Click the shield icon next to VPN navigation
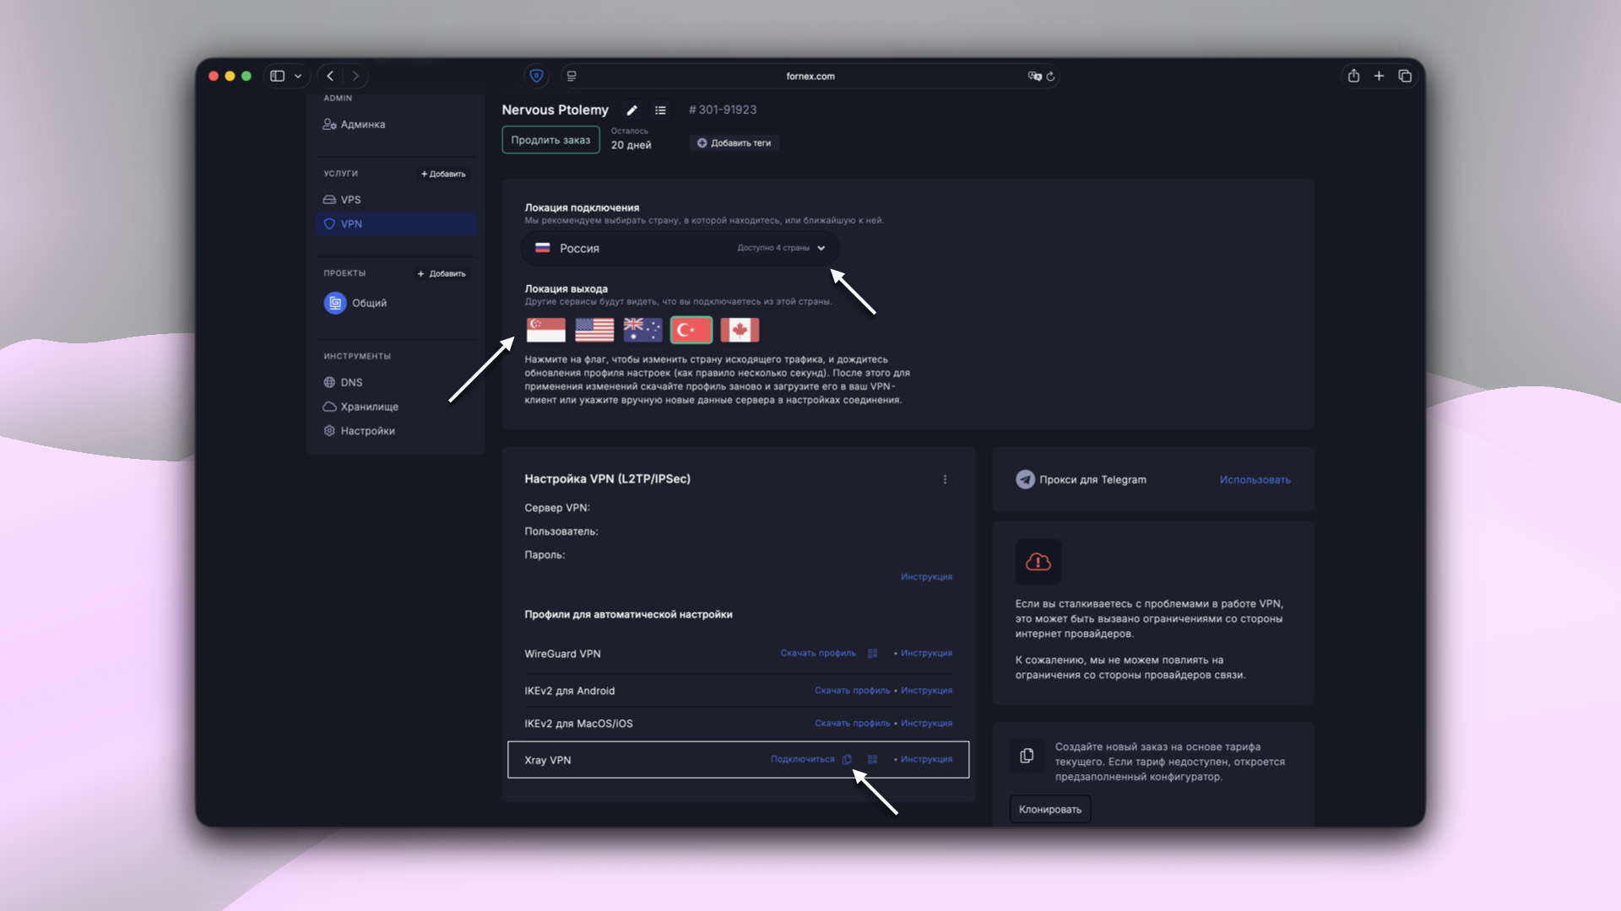This screenshot has height=911, width=1621. (x=329, y=224)
